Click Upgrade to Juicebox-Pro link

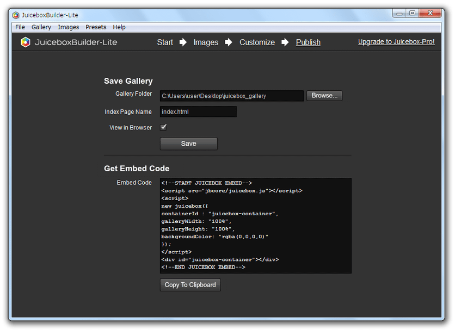pos(396,42)
